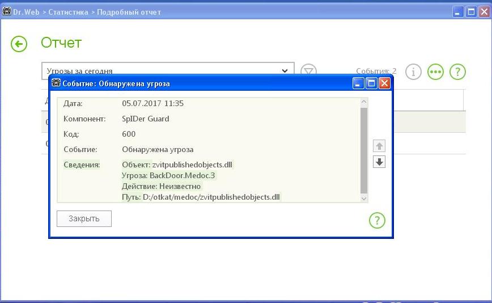
Task: Select the Путь: D:/otkat/medoc path line
Action: 201,197
